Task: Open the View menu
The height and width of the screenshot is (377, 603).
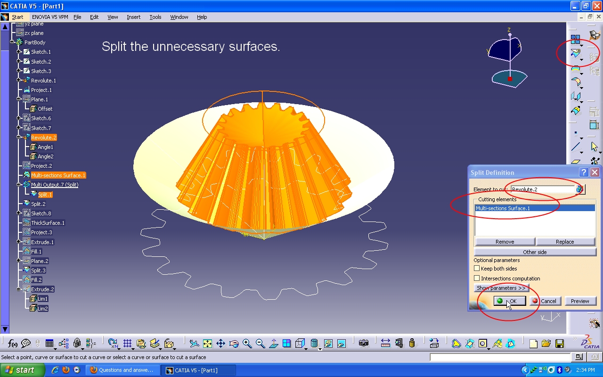Action: click(x=113, y=17)
